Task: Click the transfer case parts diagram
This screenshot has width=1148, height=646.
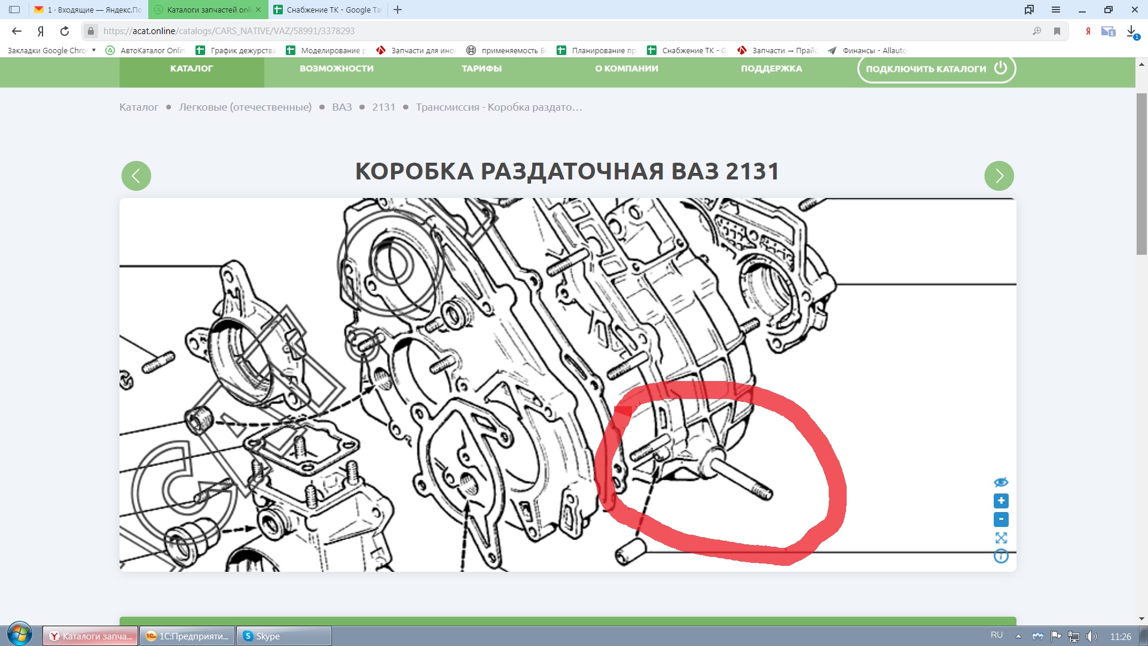Action: coord(568,385)
